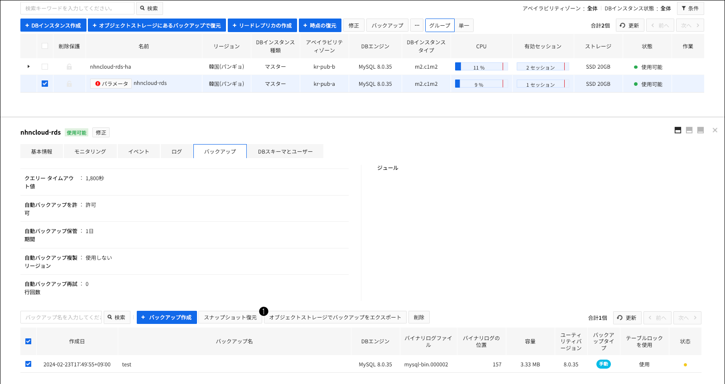Close the nhncloud-rds detail panel

tap(715, 130)
